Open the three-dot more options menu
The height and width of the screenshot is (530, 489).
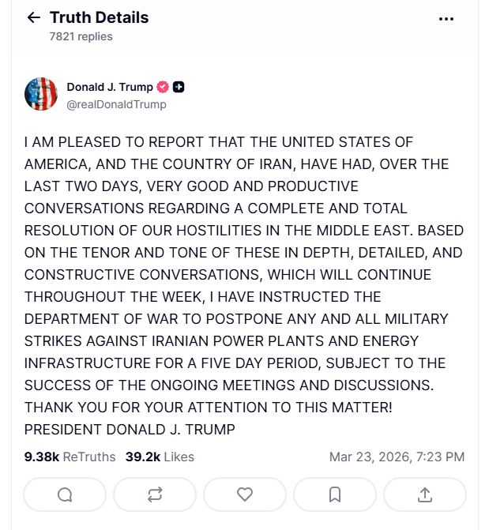[x=446, y=18]
